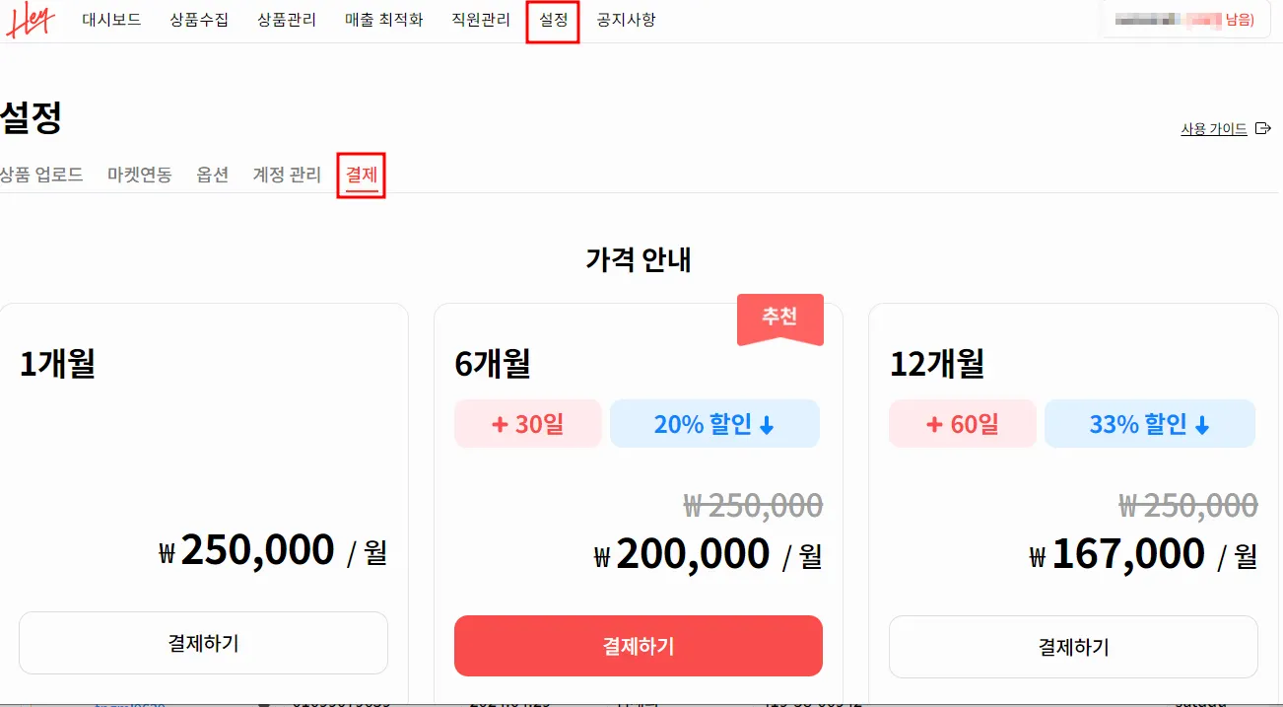This screenshot has width=1283, height=707.
Task: Go to 상품관리 in top navigation
Action: (286, 20)
